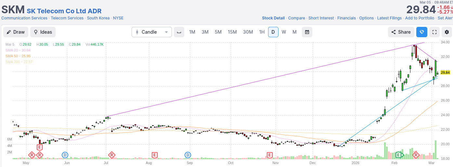Click the large 29.84 last price
The height and width of the screenshot is (167, 453).
point(421,10)
